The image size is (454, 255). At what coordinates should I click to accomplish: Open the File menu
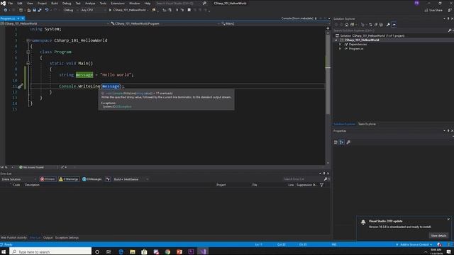[x=11, y=3]
